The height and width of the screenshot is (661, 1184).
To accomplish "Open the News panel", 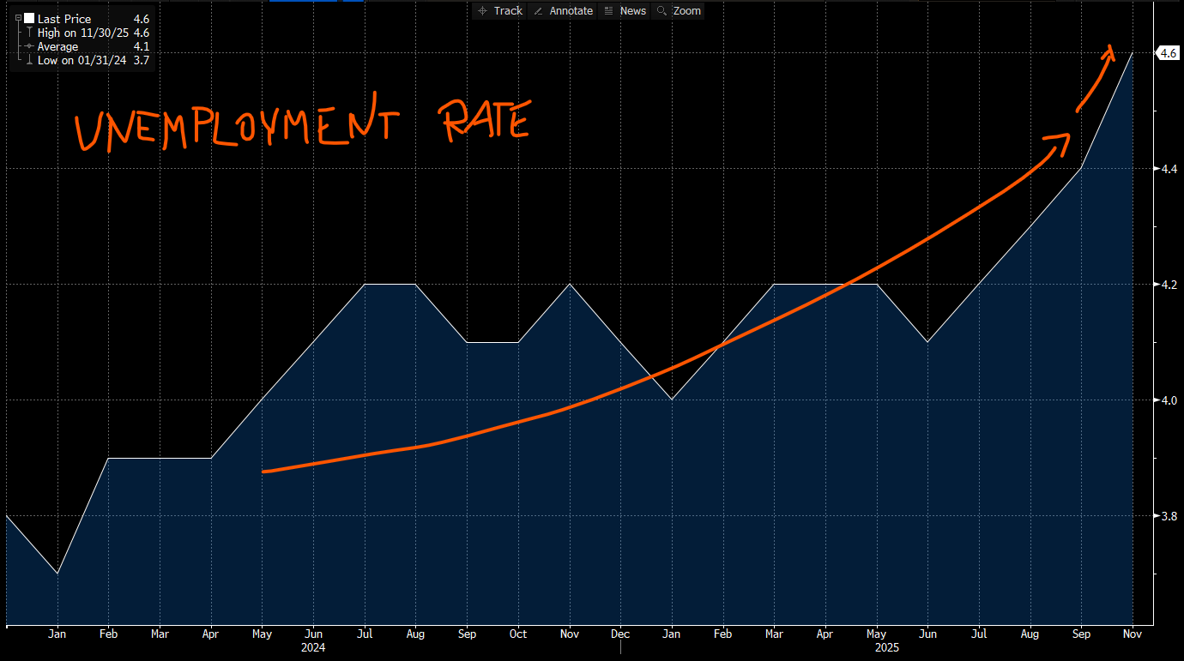I will pos(625,11).
